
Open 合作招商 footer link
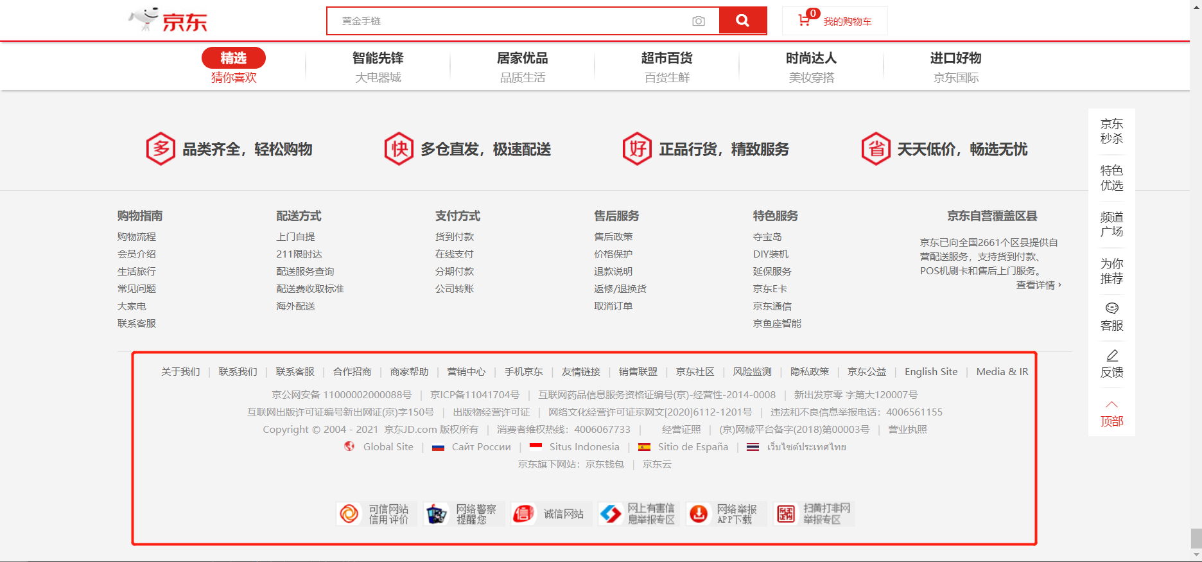tap(352, 372)
